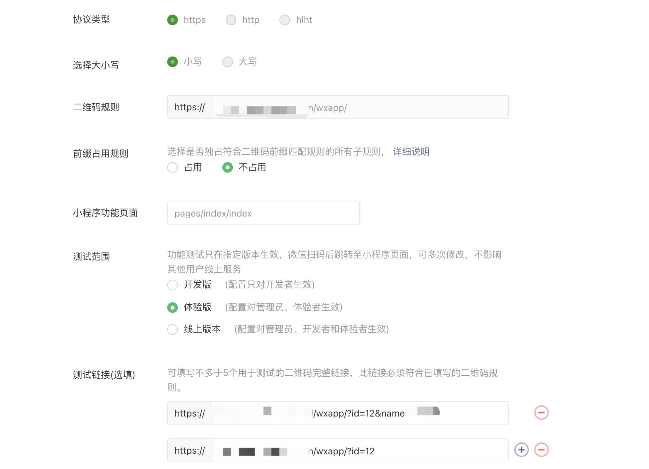This screenshot has height=469, width=649.
Task: Select the http protocol option
Action: 231,20
